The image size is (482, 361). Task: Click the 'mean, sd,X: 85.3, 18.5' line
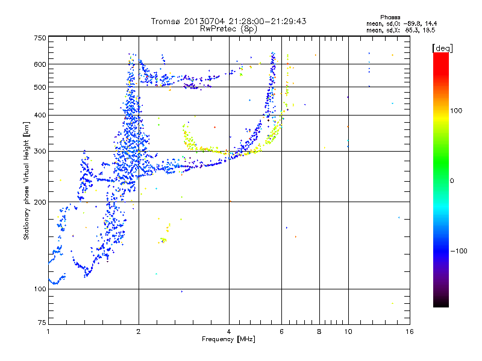(401, 30)
